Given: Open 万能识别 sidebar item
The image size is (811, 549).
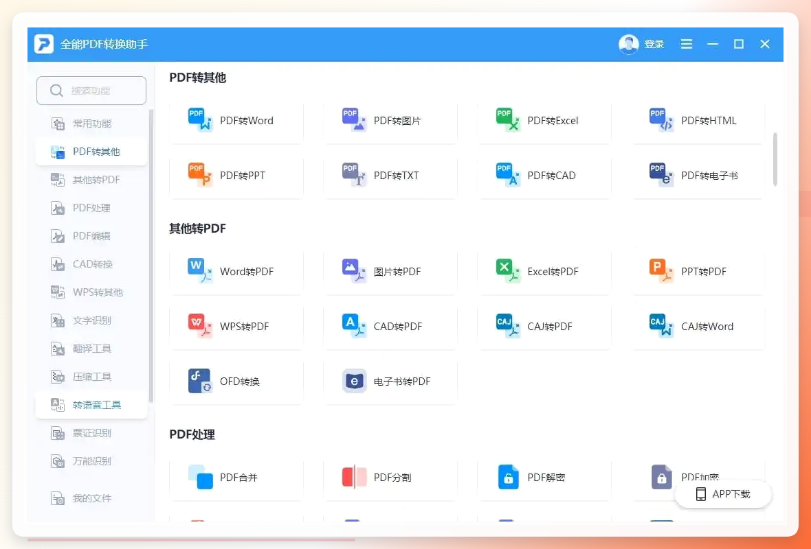Looking at the screenshot, I should [91, 460].
